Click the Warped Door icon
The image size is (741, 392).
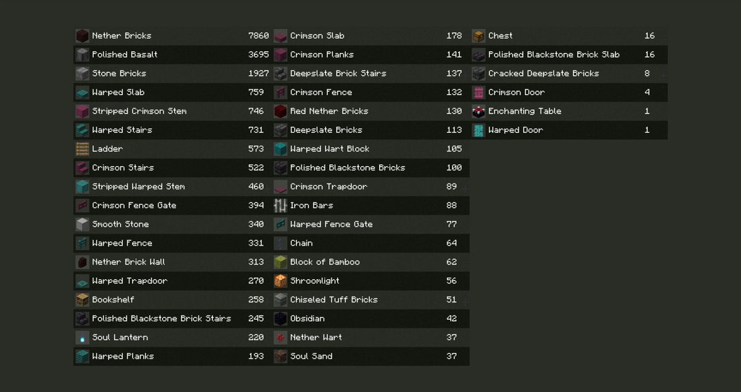click(x=479, y=130)
